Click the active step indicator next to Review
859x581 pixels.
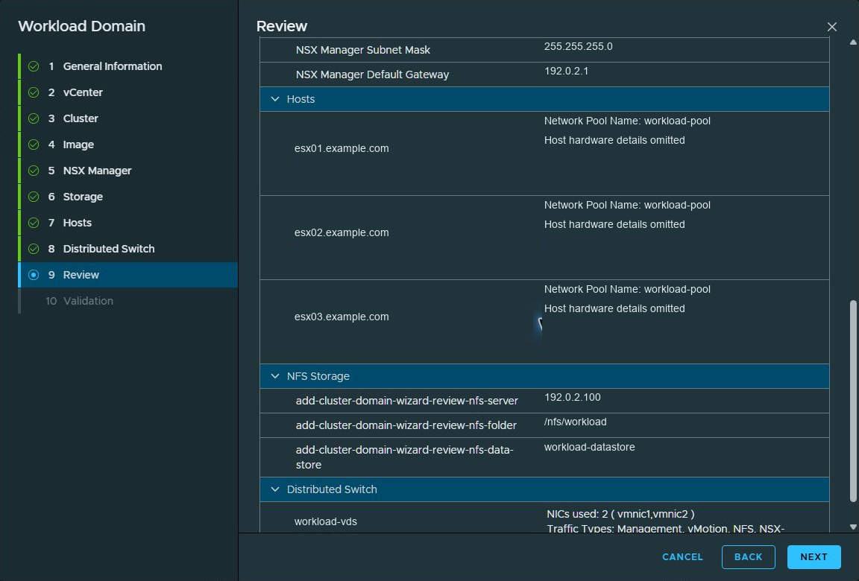tap(34, 275)
